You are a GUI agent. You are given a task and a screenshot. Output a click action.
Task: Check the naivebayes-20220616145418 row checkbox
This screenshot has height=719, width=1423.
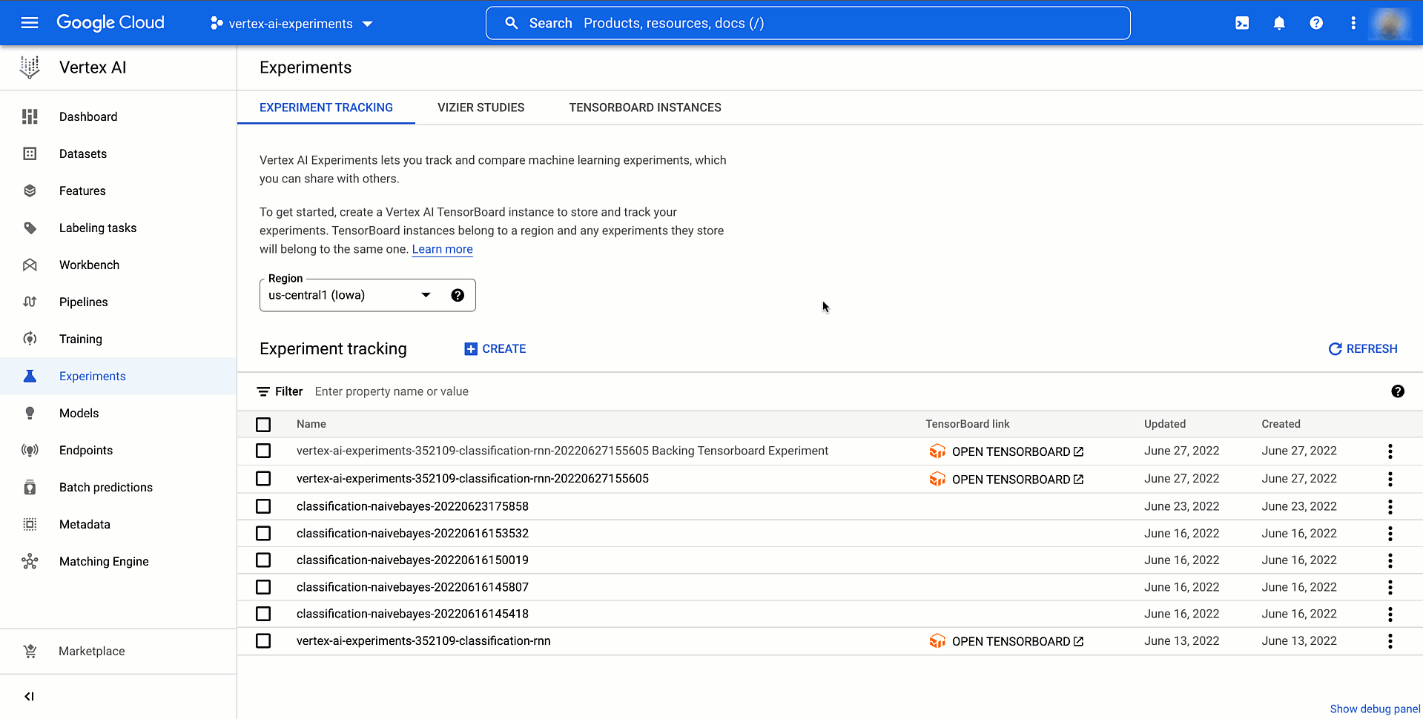(263, 614)
